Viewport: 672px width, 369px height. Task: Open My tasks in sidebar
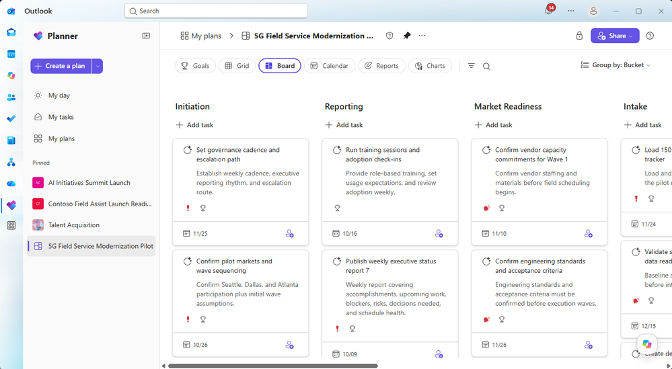(x=91, y=117)
